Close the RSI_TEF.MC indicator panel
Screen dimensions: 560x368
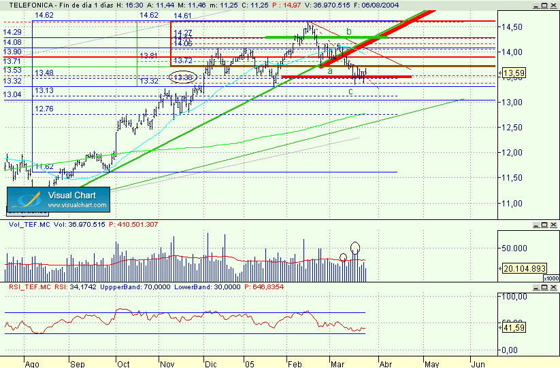pyautogui.click(x=553, y=287)
